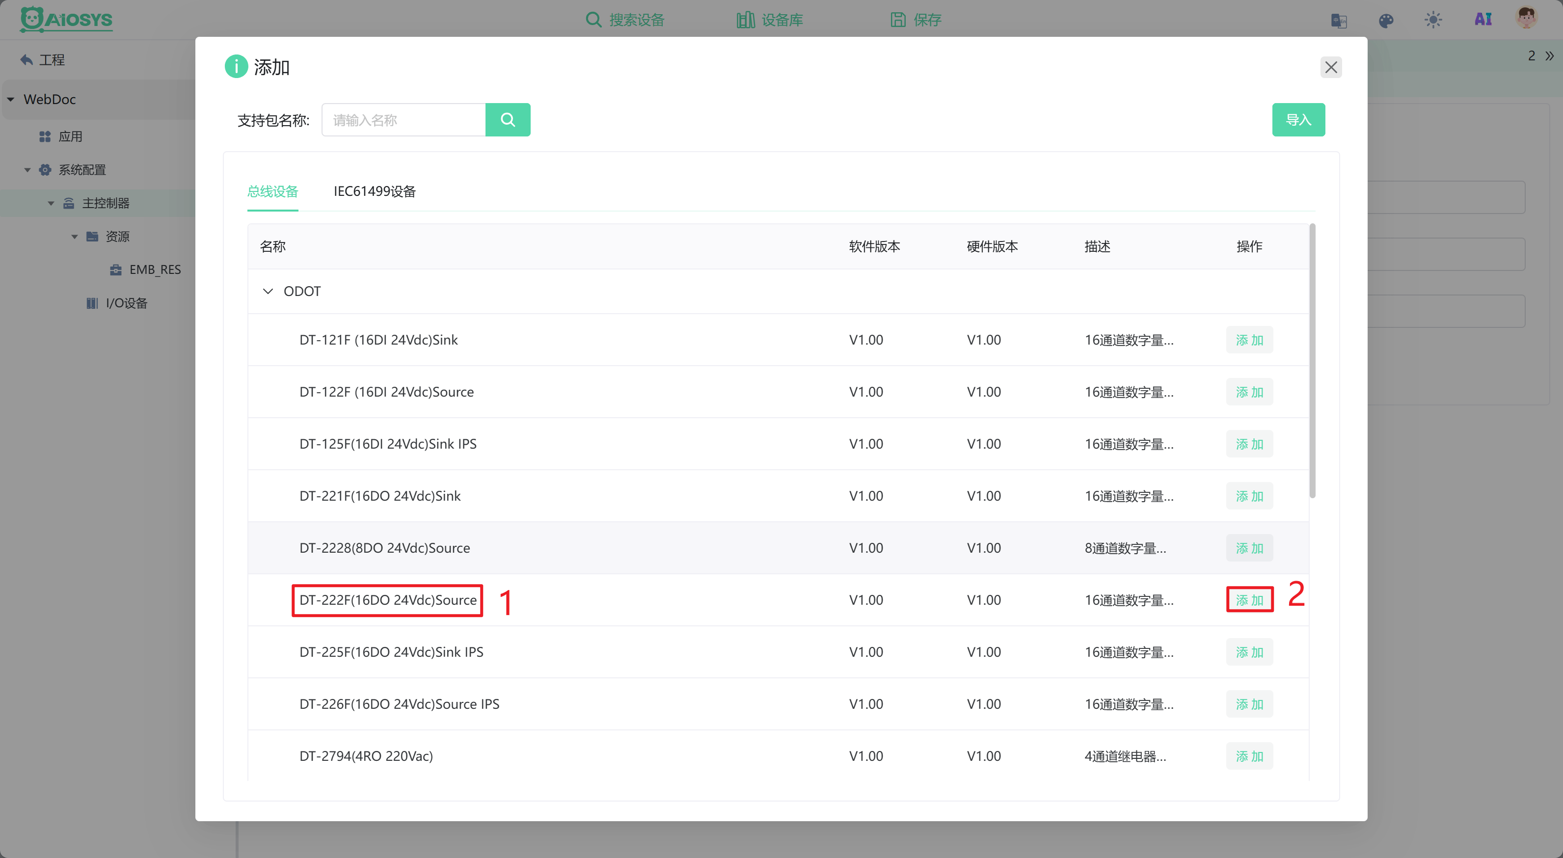Screen dimensions: 1563x858
Task: Add DT-221F(16DO 24Vdc)Sink
Action: (1249, 496)
